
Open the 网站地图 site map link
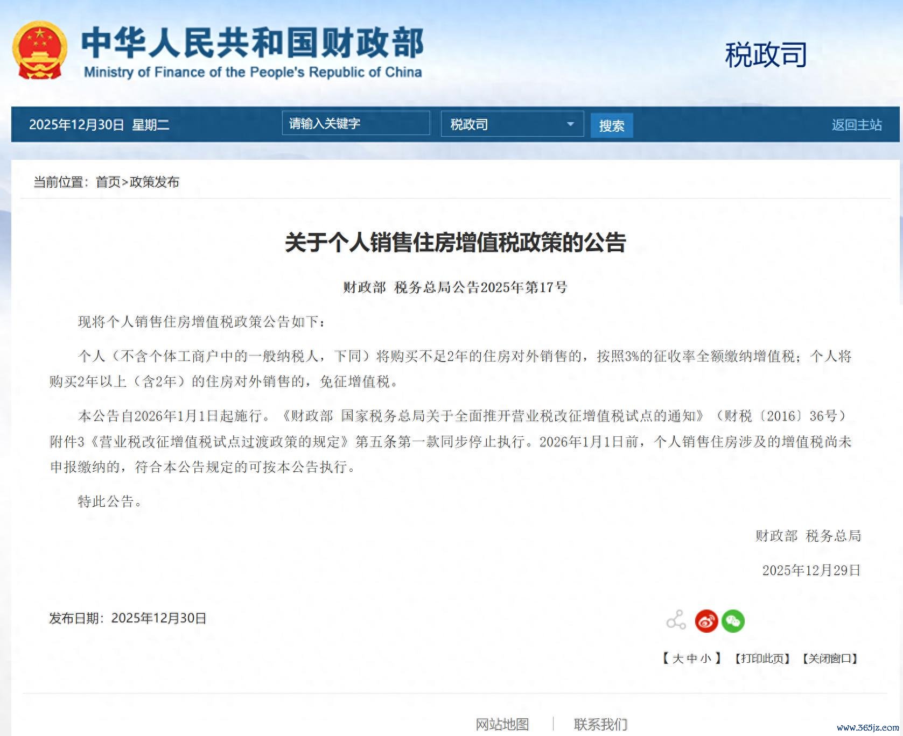coord(502,724)
